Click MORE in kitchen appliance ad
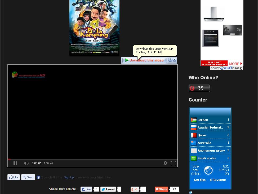 [x=236, y=64]
